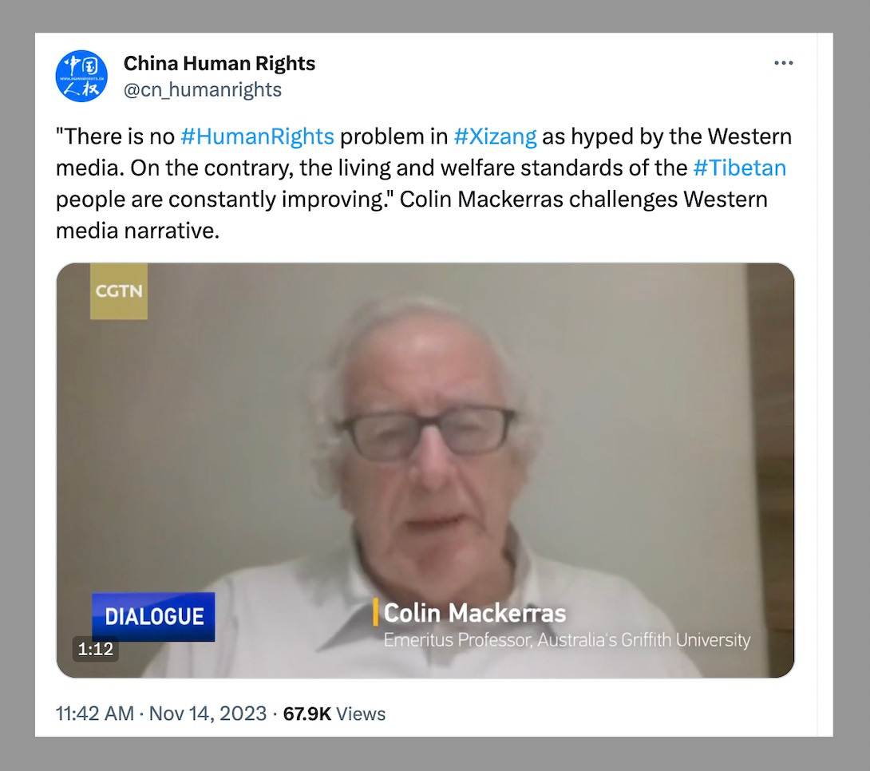View the 67.9K Views count
870x771 pixels.
[334, 714]
